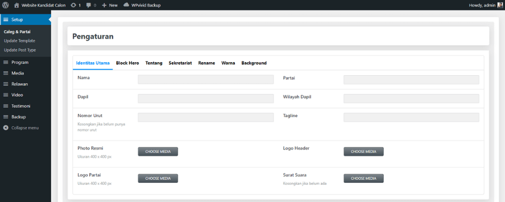
Task: Click the New plus icon
Action: [104, 5]
